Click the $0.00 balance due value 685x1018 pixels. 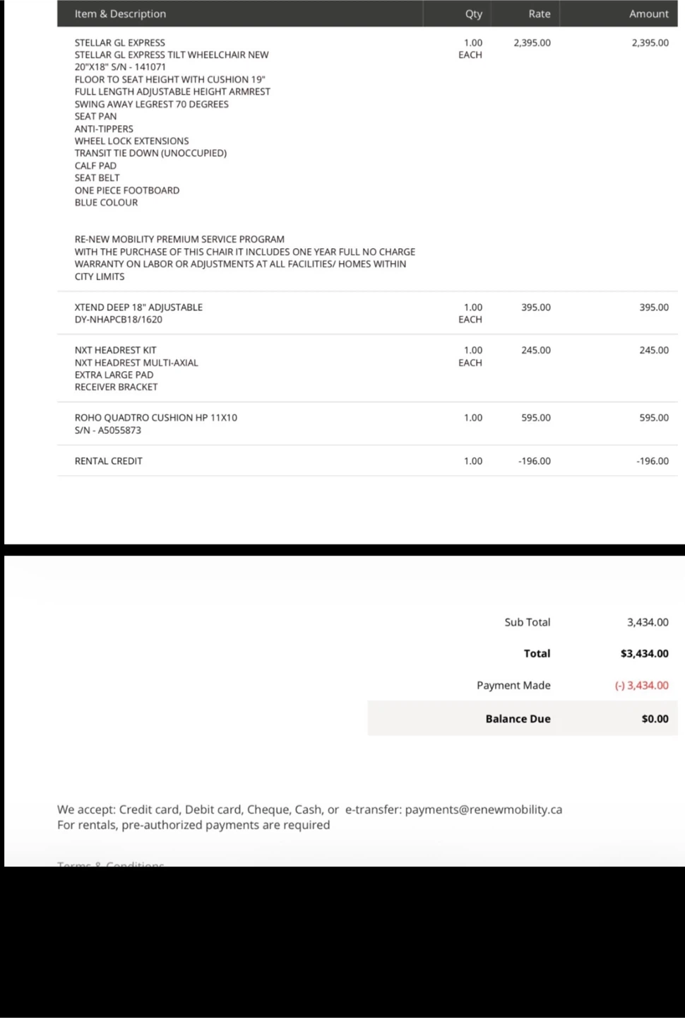coord(655,718)
